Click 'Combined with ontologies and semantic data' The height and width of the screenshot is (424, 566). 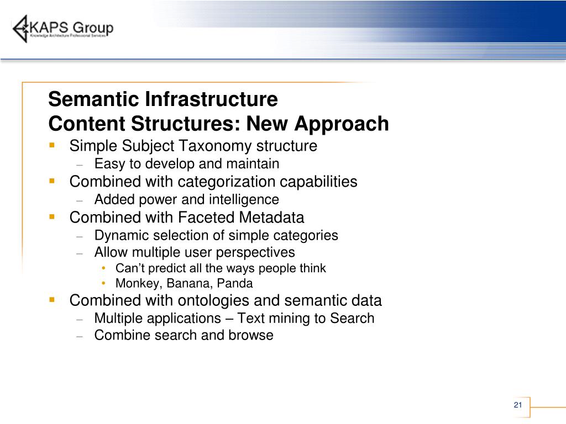[226, 301]
